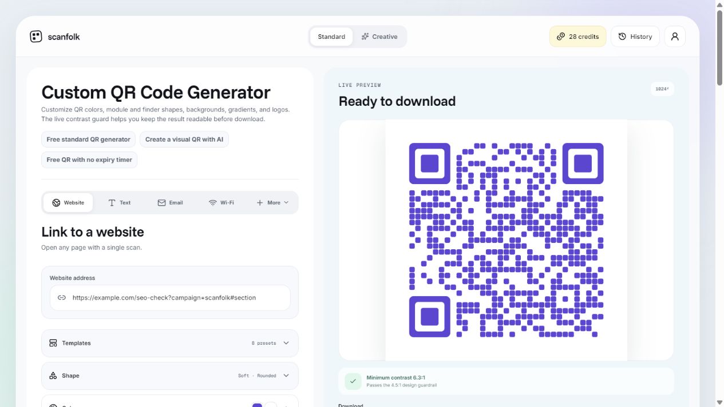
Task: Follow Free standard QR generator link
Action: point(89,139)
